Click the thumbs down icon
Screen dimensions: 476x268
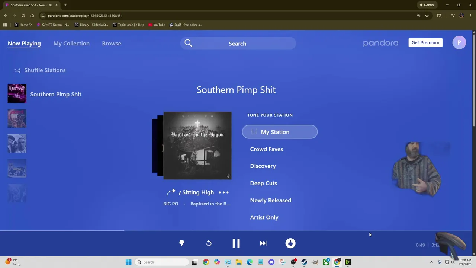(182, 243)
